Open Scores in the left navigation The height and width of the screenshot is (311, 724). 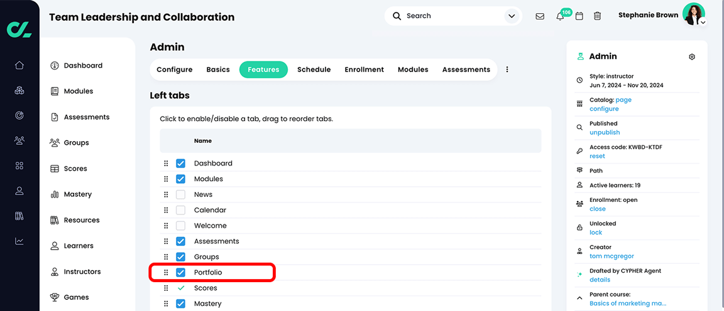[75, 169]
